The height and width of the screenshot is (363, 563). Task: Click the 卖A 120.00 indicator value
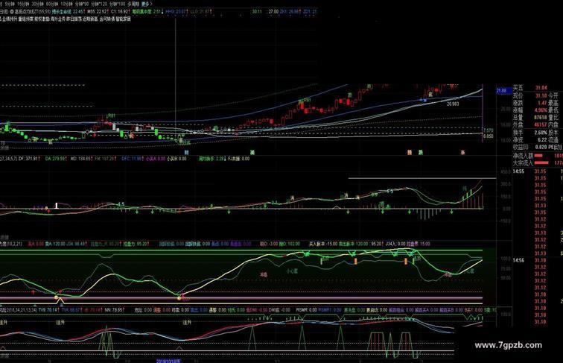[x=57, y=244]
